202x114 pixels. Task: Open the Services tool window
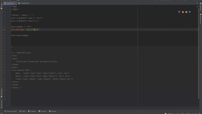tap(53, 111)
